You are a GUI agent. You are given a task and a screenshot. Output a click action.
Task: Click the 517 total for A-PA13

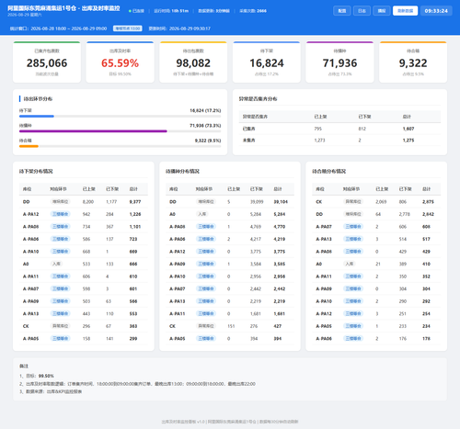[x=426, y=239]
